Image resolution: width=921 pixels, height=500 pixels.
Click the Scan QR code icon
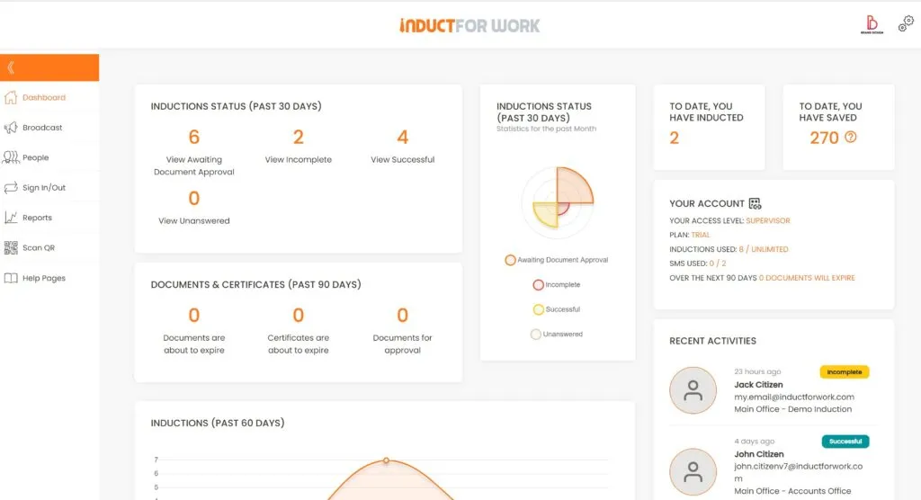point(11,248)
